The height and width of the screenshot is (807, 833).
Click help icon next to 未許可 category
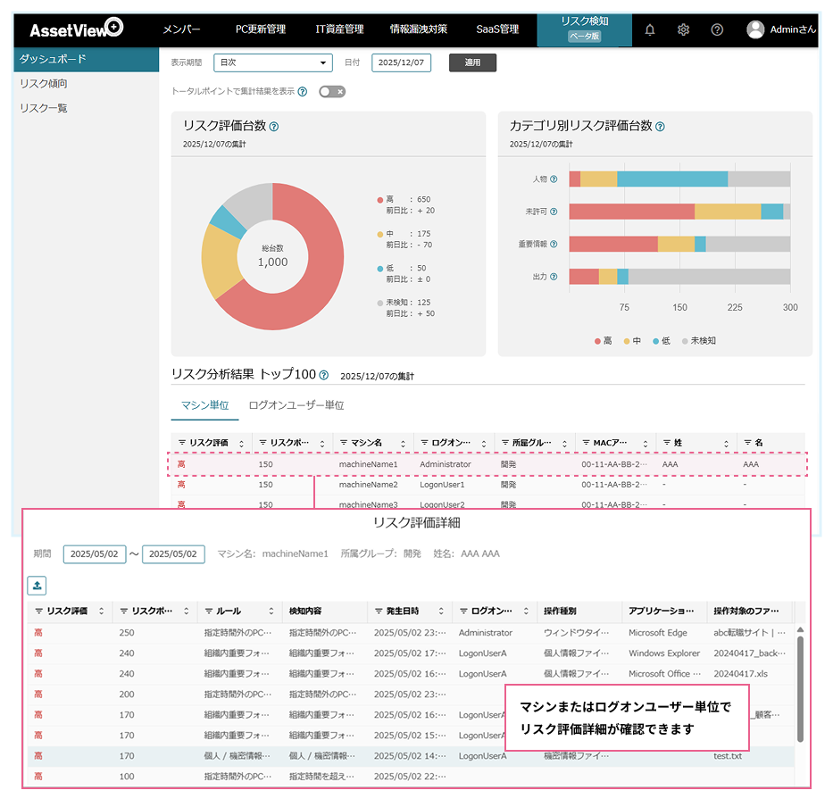pyautogui.click(x=554, y=212)
